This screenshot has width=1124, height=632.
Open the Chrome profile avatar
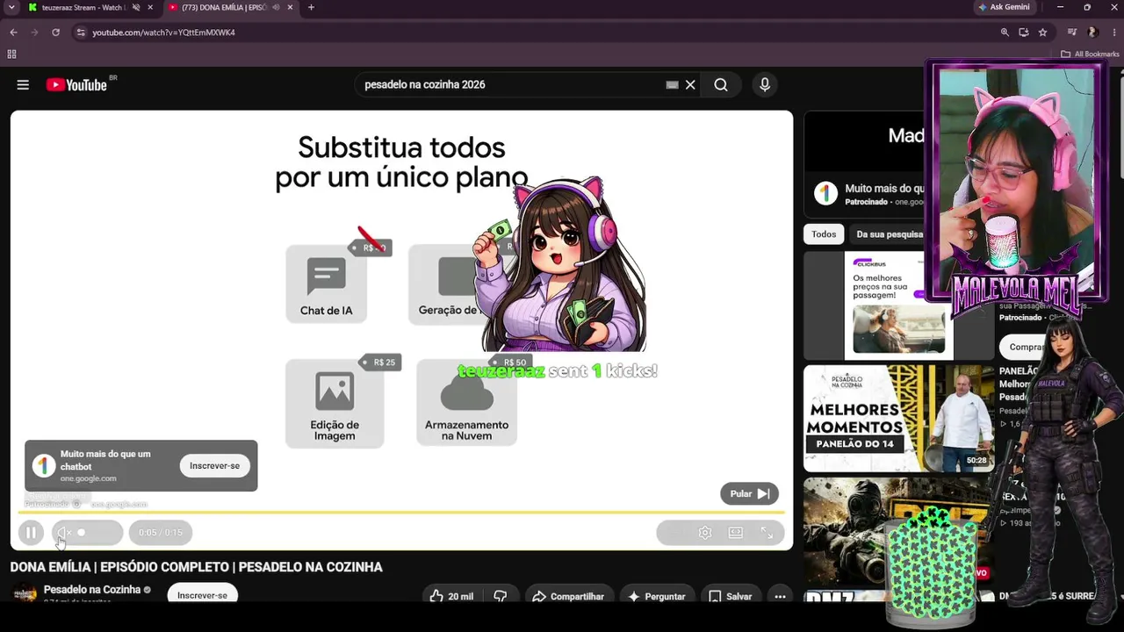coord(1092,32)
